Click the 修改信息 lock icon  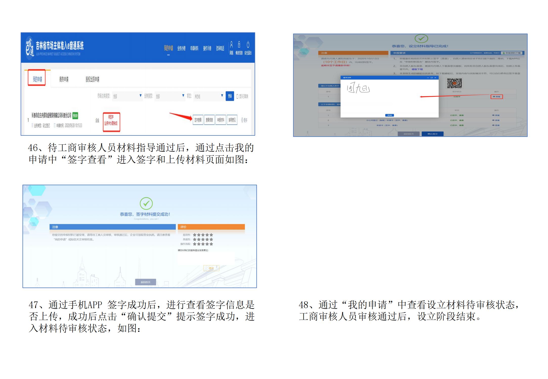239,45
